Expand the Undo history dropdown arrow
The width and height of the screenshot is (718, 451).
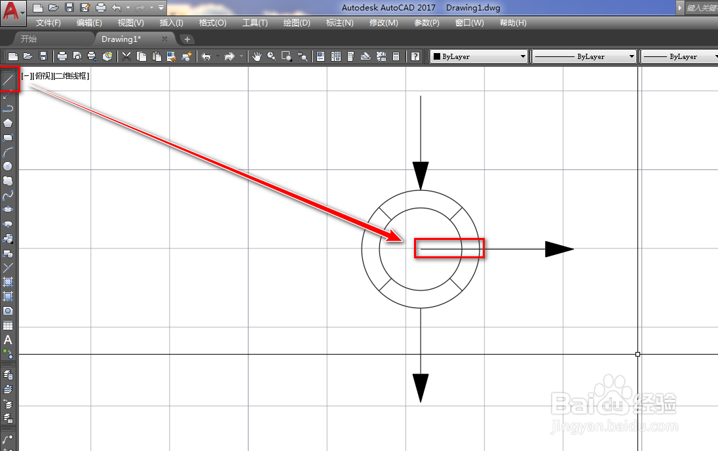[217, 56]
